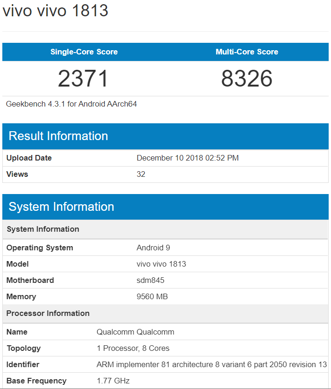Image resolution: width=331 pixels, height=389 pixels.
Task: Click the Upload Date label
Action: pos(29,158)
